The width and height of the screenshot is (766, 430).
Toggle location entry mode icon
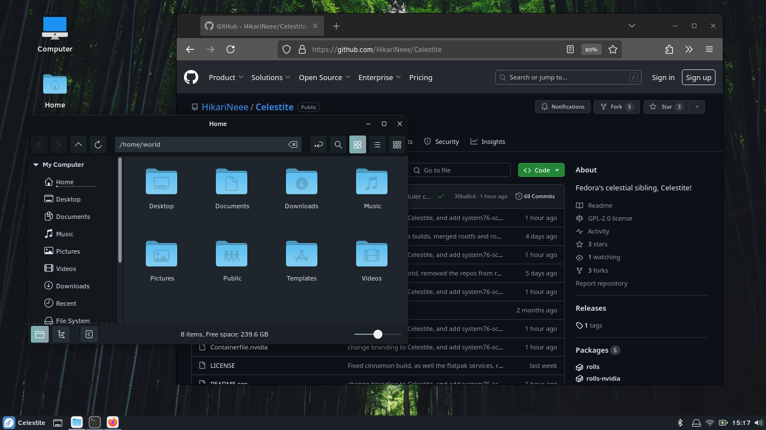319,144
